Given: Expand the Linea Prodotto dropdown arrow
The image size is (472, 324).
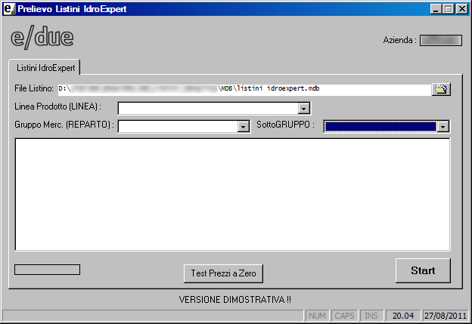Looking at the screenshot, I should [x=304, y=108].
